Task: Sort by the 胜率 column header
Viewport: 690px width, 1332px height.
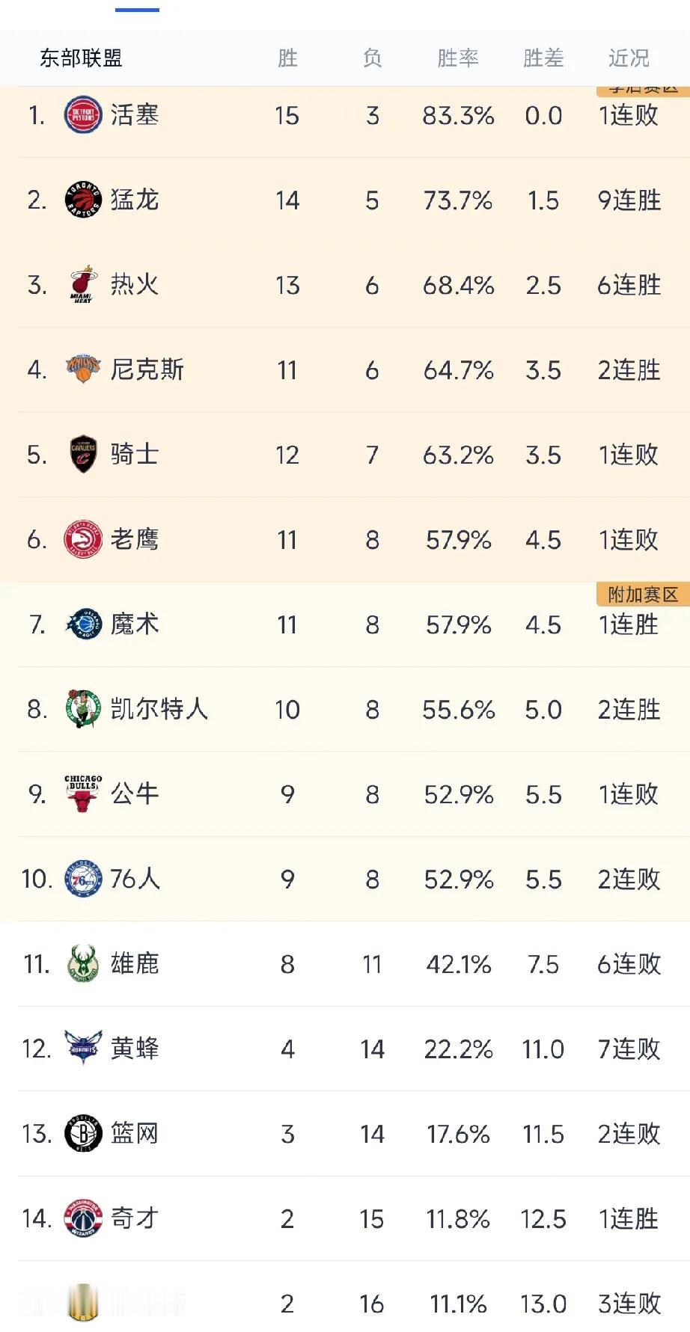Action: (457, 58)
